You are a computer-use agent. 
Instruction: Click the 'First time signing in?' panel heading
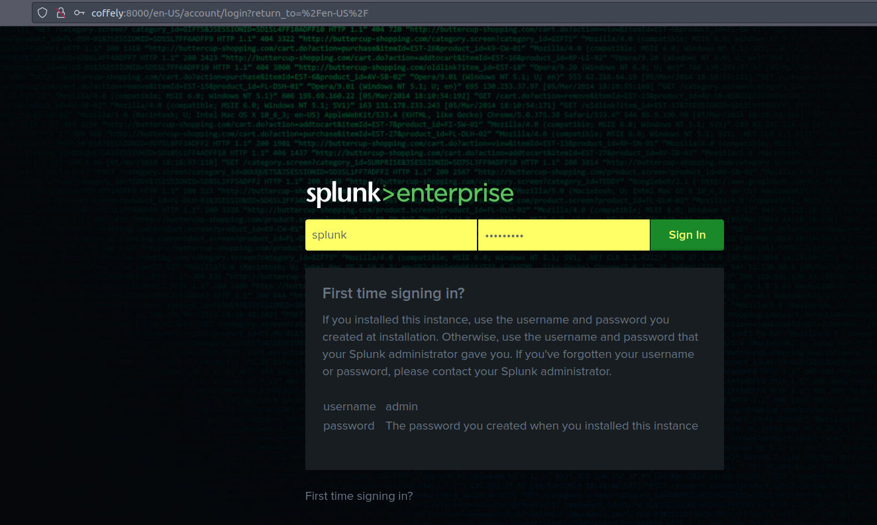[x=393, y=293]
